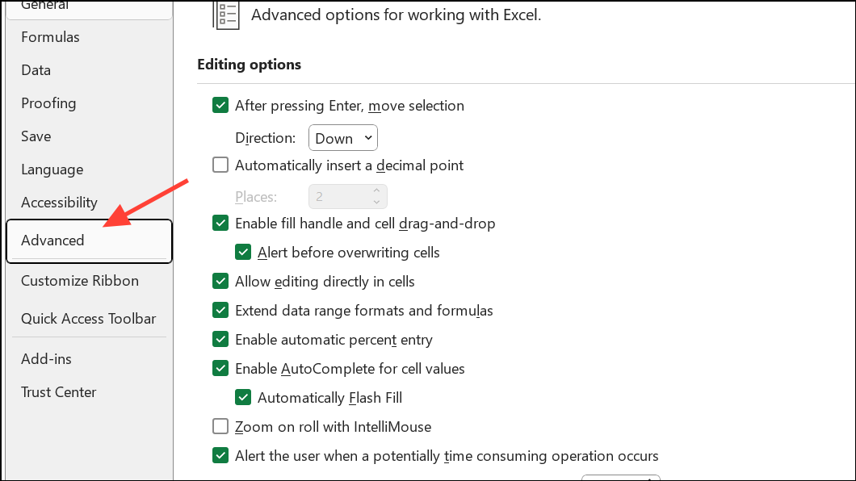Uncheck Automatically Flash Fill

pyautogui.click(x=243, y=398)
